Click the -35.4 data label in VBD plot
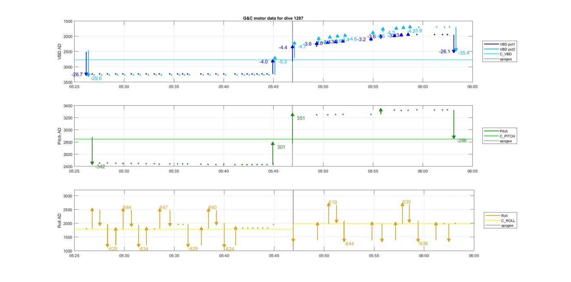Viewport: 571px width, 282px height. coord(463,53)
